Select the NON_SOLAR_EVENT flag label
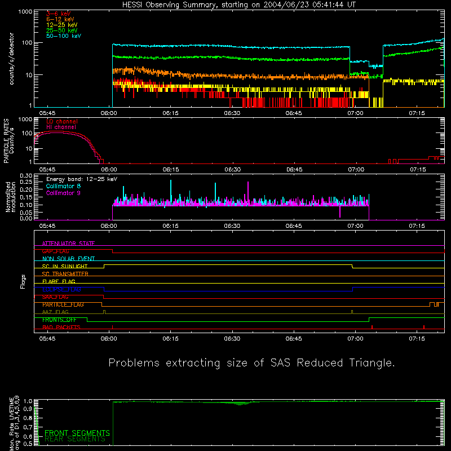Screen dimensions: 451x451 [x=68, y=259]
